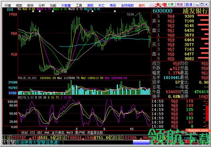This screenshot has height=147, width=211.
Task: Open the red 委托 trading menu
Action: tap(142, 5)
